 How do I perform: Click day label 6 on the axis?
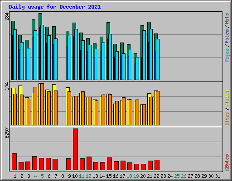point(49,176)
